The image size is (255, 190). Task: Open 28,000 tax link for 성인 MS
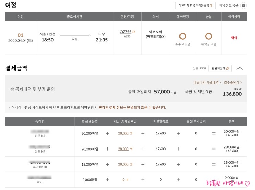[x=123, y=133]
